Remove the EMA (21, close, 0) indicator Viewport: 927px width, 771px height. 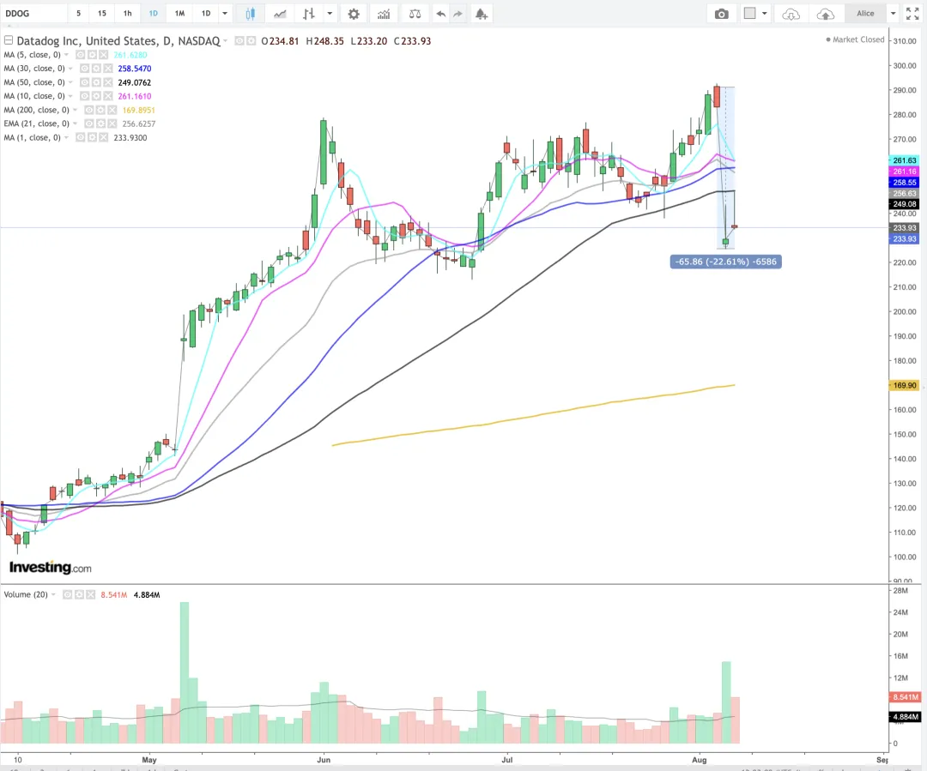[x=112, y=123]
